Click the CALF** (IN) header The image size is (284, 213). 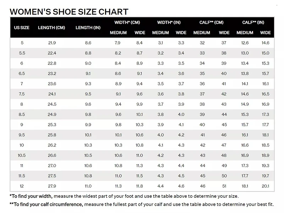coord(253,22)
